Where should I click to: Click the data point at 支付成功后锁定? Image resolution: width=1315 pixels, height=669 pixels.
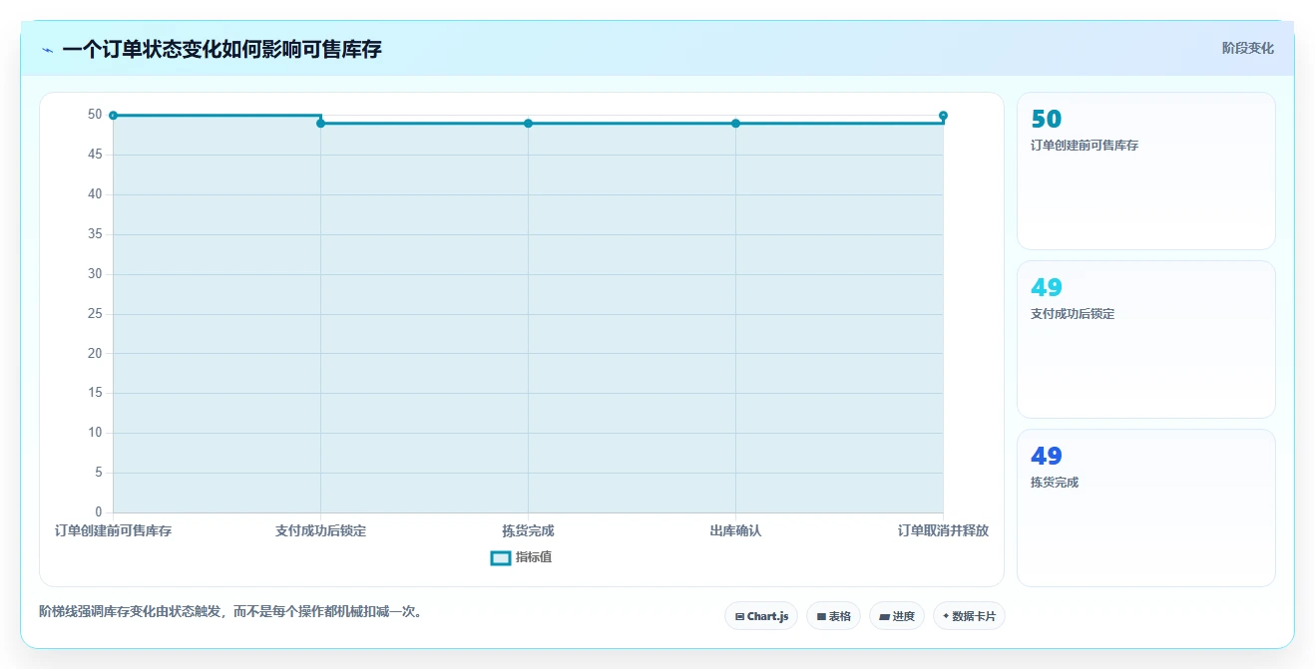320,124
